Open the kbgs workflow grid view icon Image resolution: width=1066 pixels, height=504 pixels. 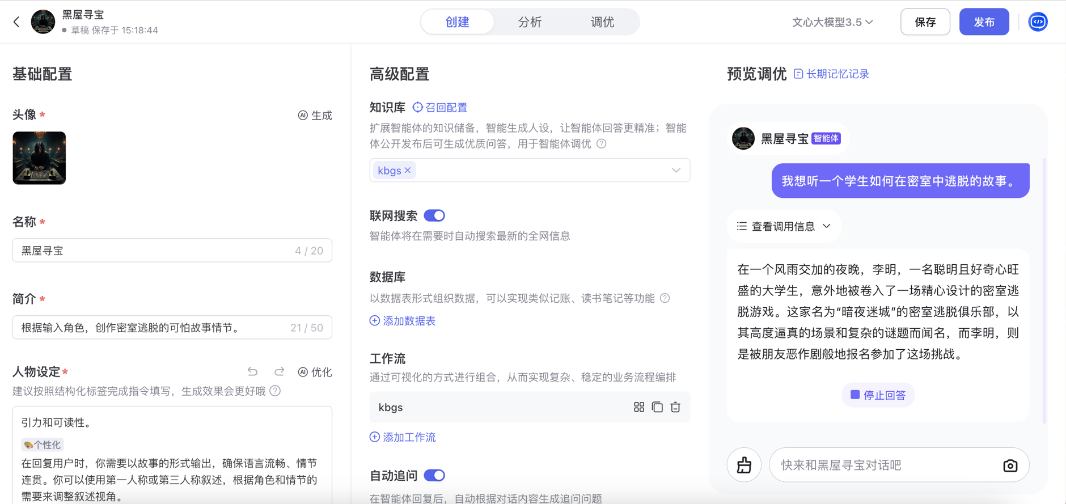click(x=639, y=407)
